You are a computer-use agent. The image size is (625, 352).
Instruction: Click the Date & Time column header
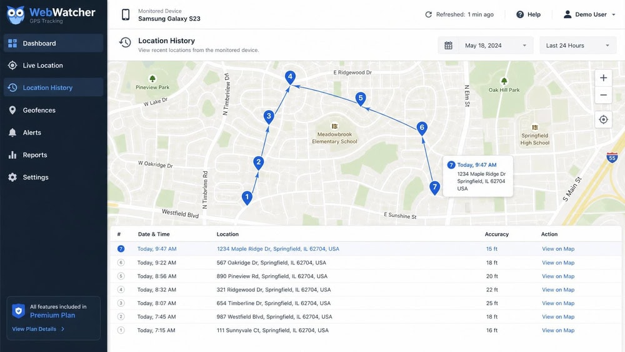pos(154,234)
